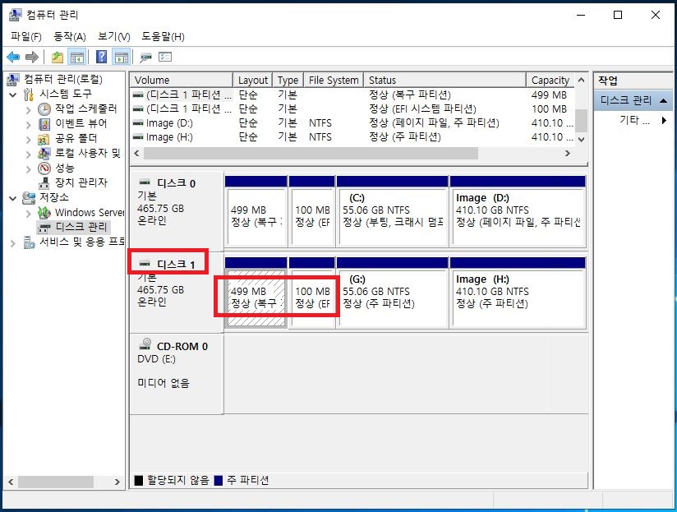This screenshot has height=512, width=677.
Task: Collapse the 시스템 도구 tree node
Action: pos(14,95)
